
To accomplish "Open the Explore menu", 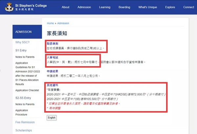I will [x=170, y=7].
